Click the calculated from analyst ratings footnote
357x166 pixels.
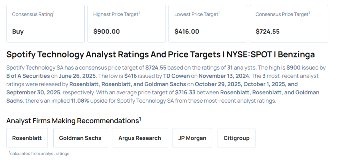tap(39, 153)
